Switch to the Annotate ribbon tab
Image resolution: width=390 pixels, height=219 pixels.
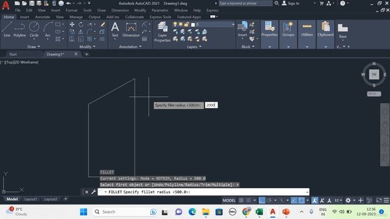click(x=42, y=17)
